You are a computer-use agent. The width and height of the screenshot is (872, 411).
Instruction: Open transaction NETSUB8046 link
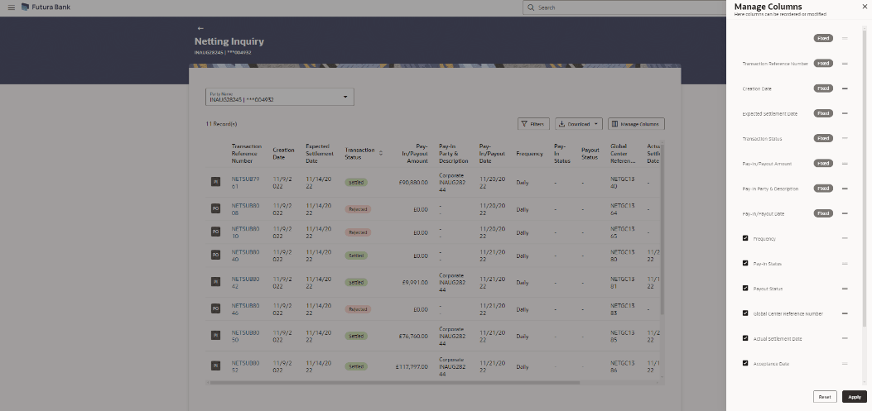pyautogui.click(x=245, y=308)
